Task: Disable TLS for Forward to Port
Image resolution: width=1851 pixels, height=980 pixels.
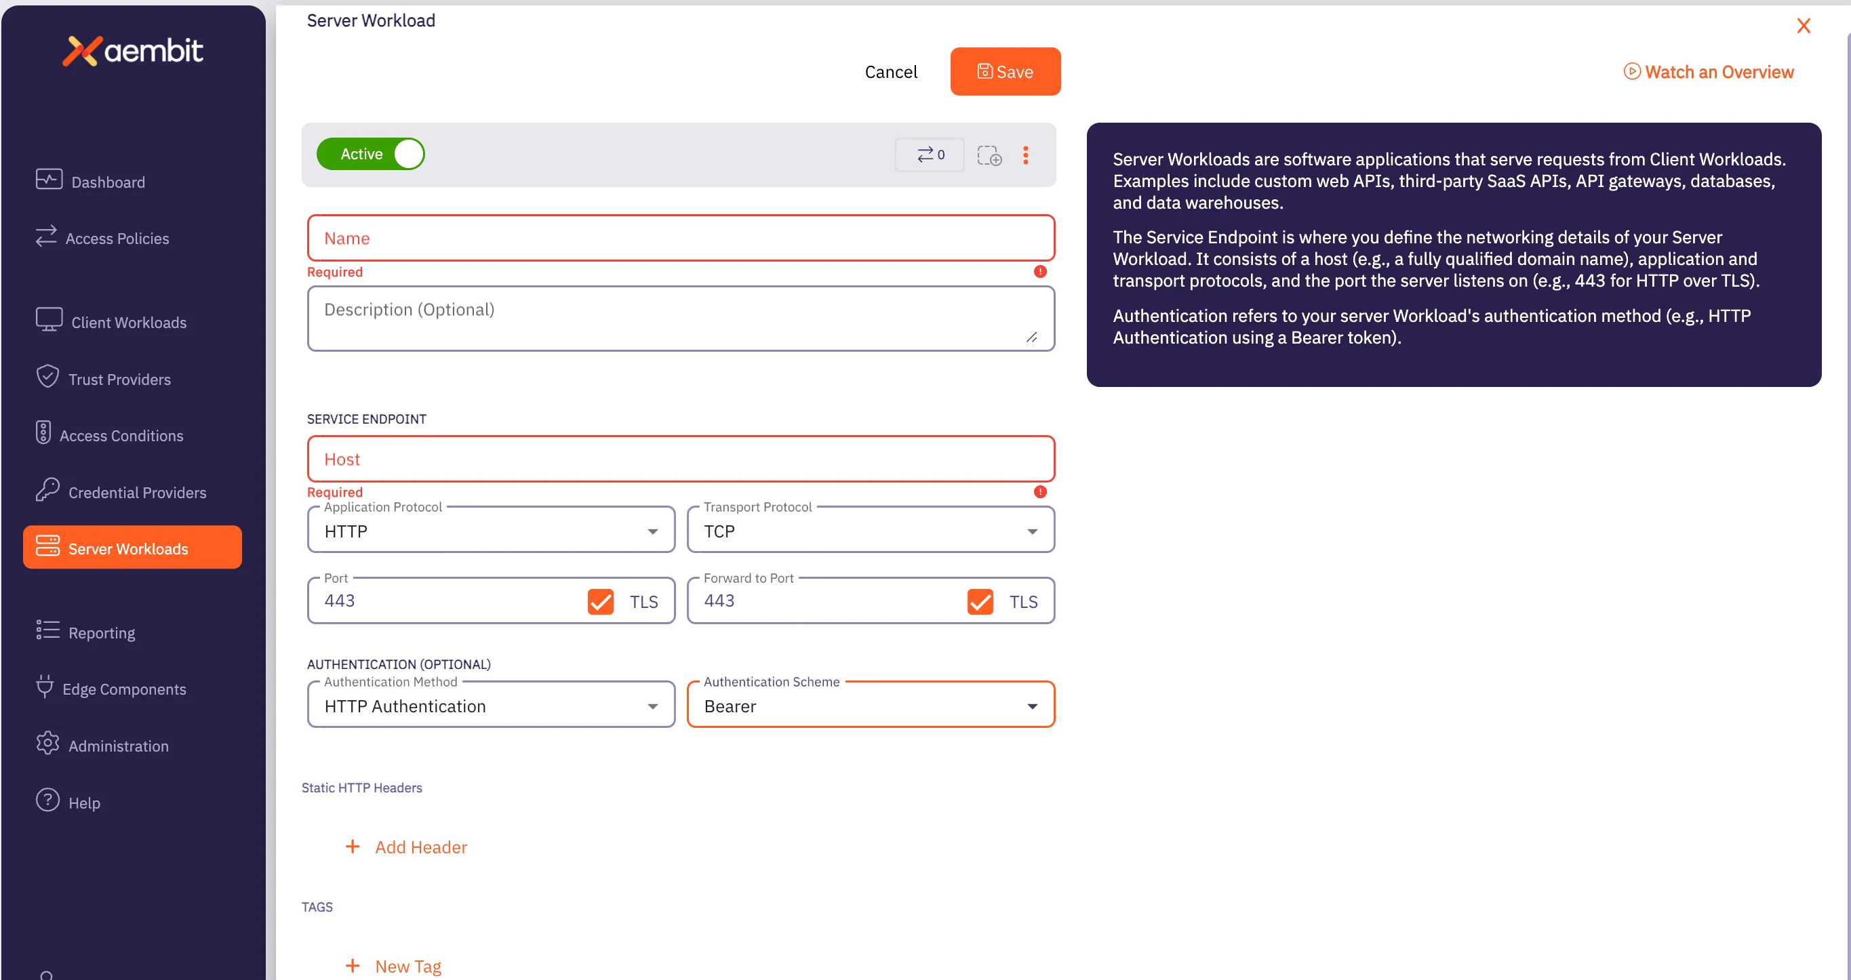Action: coord(979,601)
